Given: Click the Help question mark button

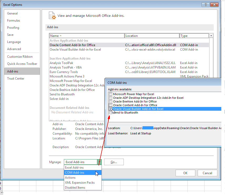Looking at the screenshot, I should (x=206, y=4).
